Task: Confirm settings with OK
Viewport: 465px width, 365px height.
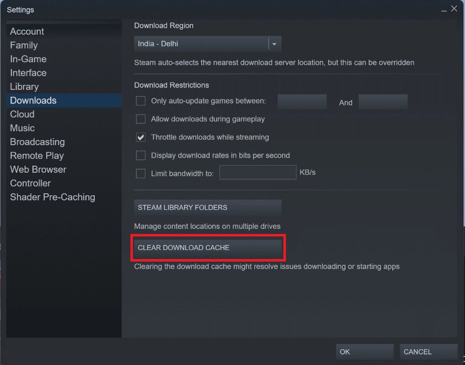Action: point(365,351)
